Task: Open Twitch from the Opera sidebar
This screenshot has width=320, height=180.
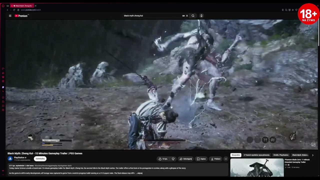Action: click(3, 87)
